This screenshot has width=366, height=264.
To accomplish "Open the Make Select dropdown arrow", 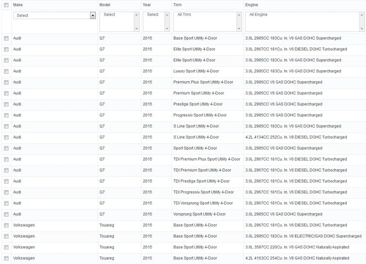I will click(x=93, y=15).
